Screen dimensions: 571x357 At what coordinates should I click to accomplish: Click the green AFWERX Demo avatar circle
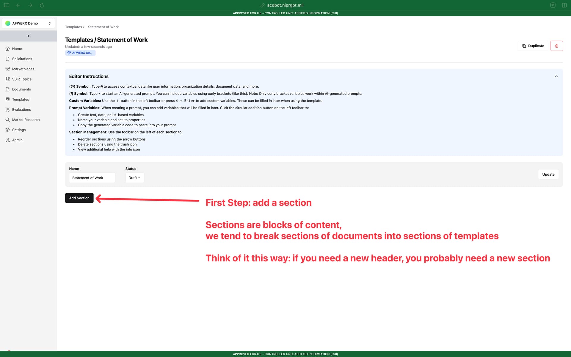(x=8, y=23)
